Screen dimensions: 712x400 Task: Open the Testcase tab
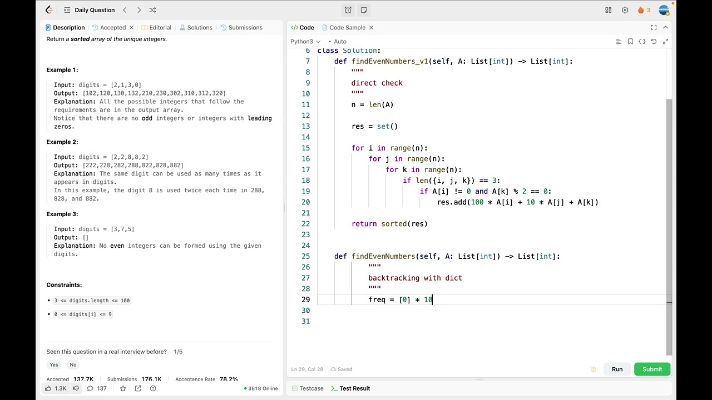click(x=307, y=388)
